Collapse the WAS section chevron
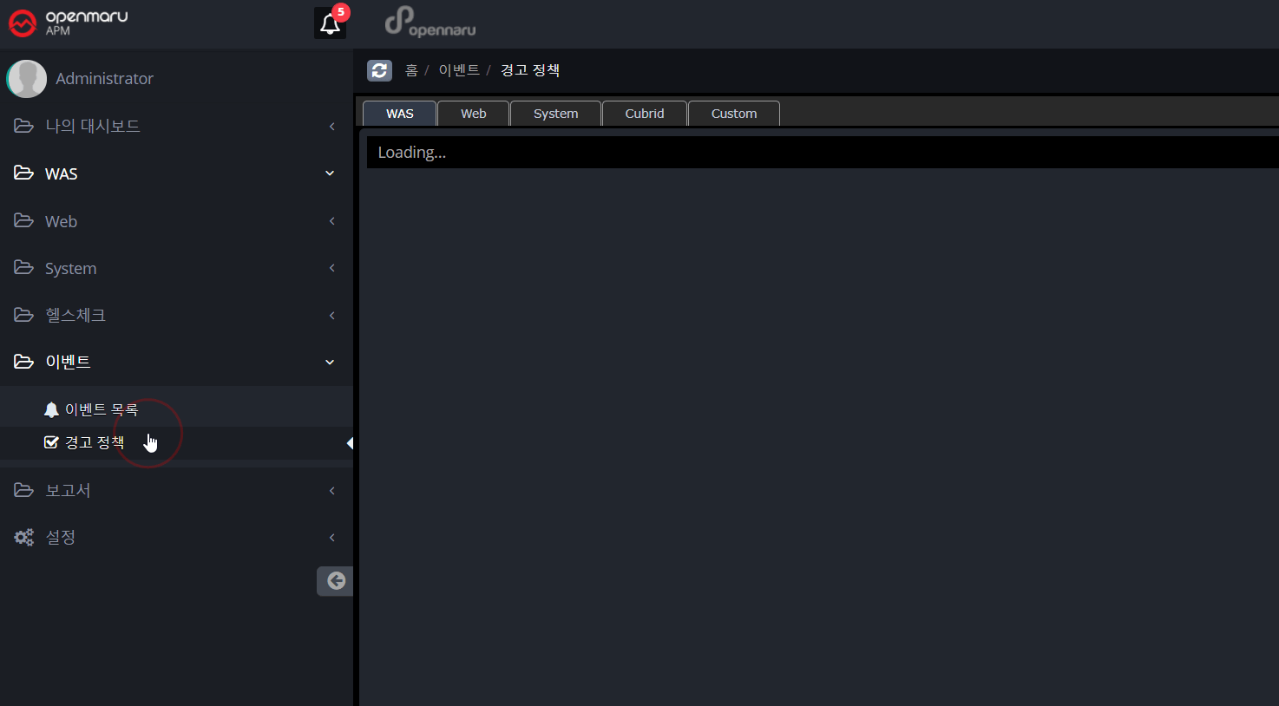 click(x=329, y=173)
